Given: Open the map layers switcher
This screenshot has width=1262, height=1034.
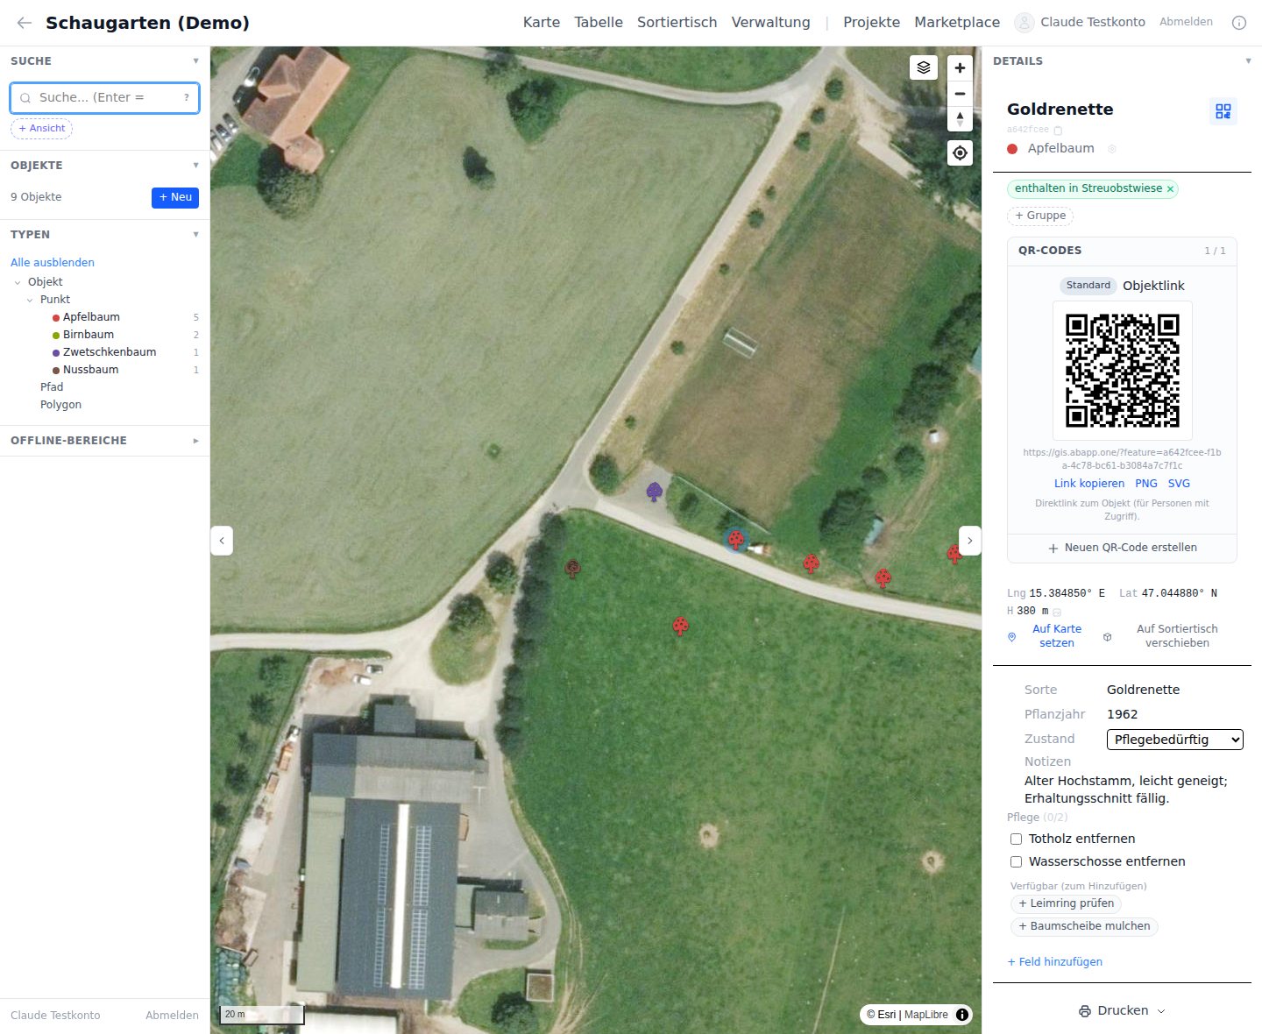Looking at the screenshot, I should point(924,67).
